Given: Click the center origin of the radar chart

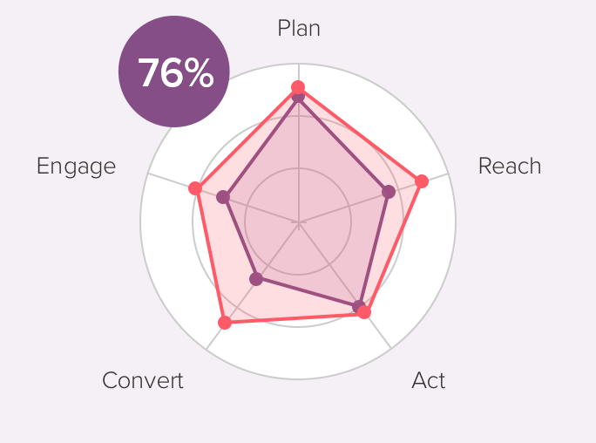Looking at the screenshot, I should 298,222.
